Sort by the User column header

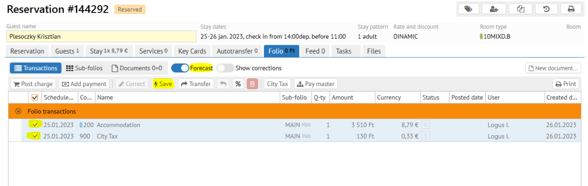pyautogui.click(x=515, y=97)
